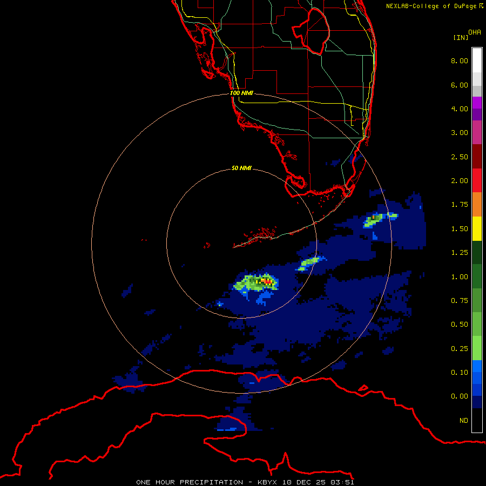The height and width of the screenshot is (486, 486).
Task: Select the 1.25 legend value
Action: pyautogui.click(x=460, y=253)
